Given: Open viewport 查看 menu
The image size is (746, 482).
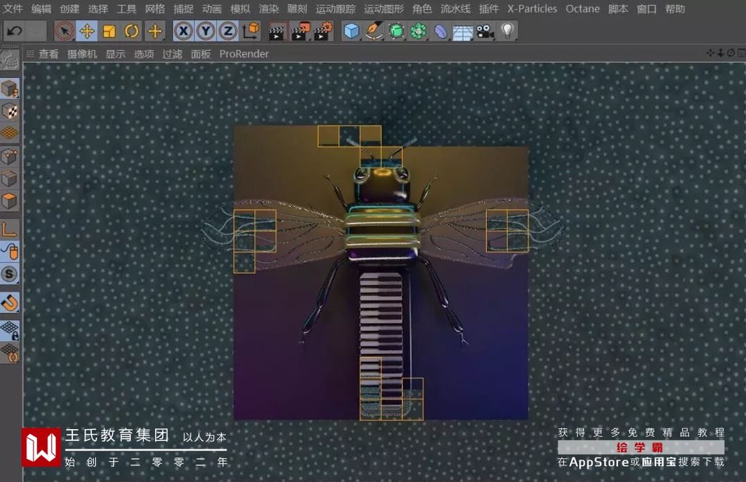Looking at the screenshot, I should click(49, 54).
